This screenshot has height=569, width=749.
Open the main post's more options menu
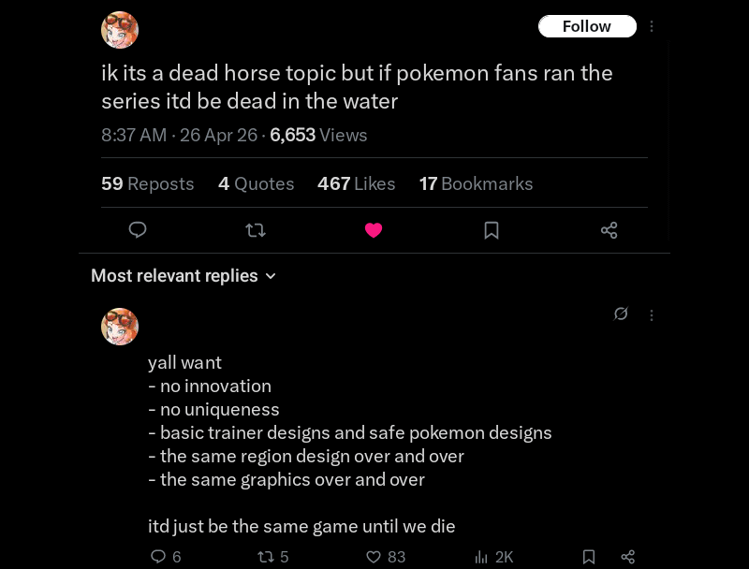[652, 26]
